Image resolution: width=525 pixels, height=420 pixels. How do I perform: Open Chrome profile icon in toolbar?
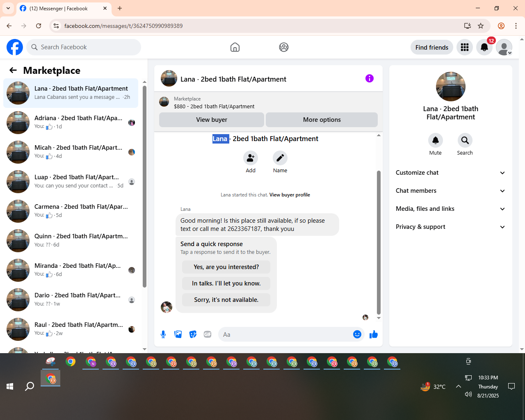point(501,26)
